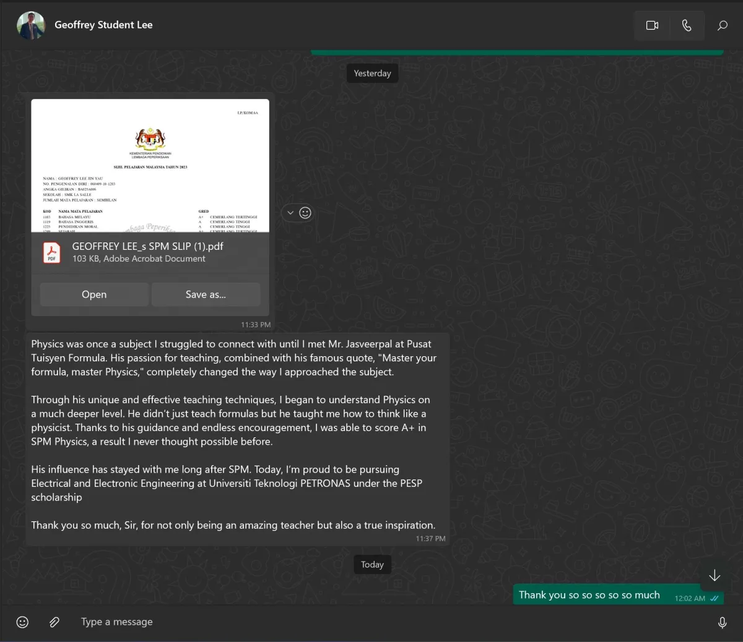Focus the Type a message field
This screenshot has height=642, width=743.
[390, 622]
